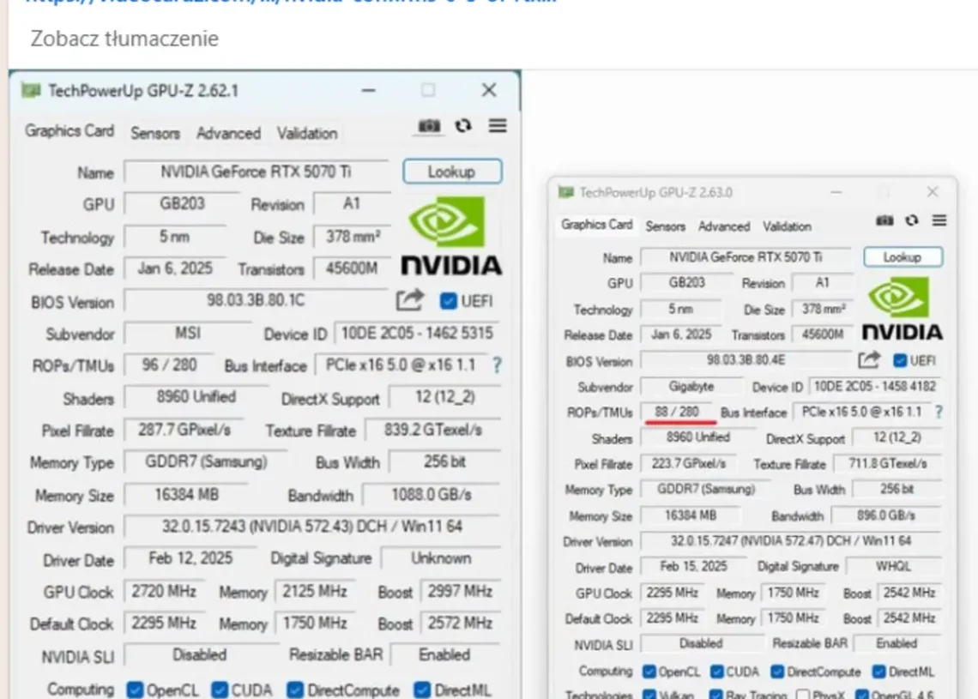Open the Validation tab in GPU-Z 2.62.1

[307, 133]
